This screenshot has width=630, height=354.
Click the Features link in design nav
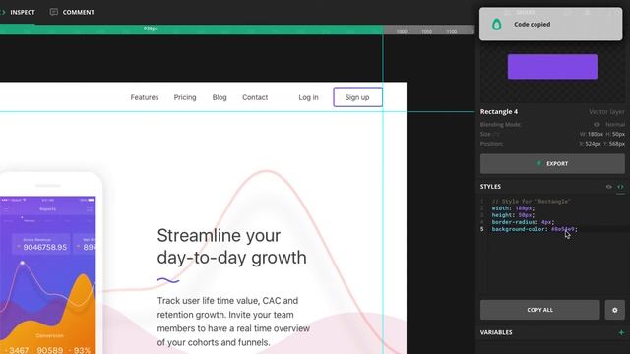click(145, 97)
